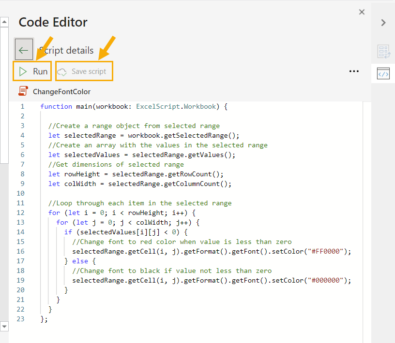Select the code brackets icon in right sidebar
Screen dimensions: 395x343
pos(383,74)
